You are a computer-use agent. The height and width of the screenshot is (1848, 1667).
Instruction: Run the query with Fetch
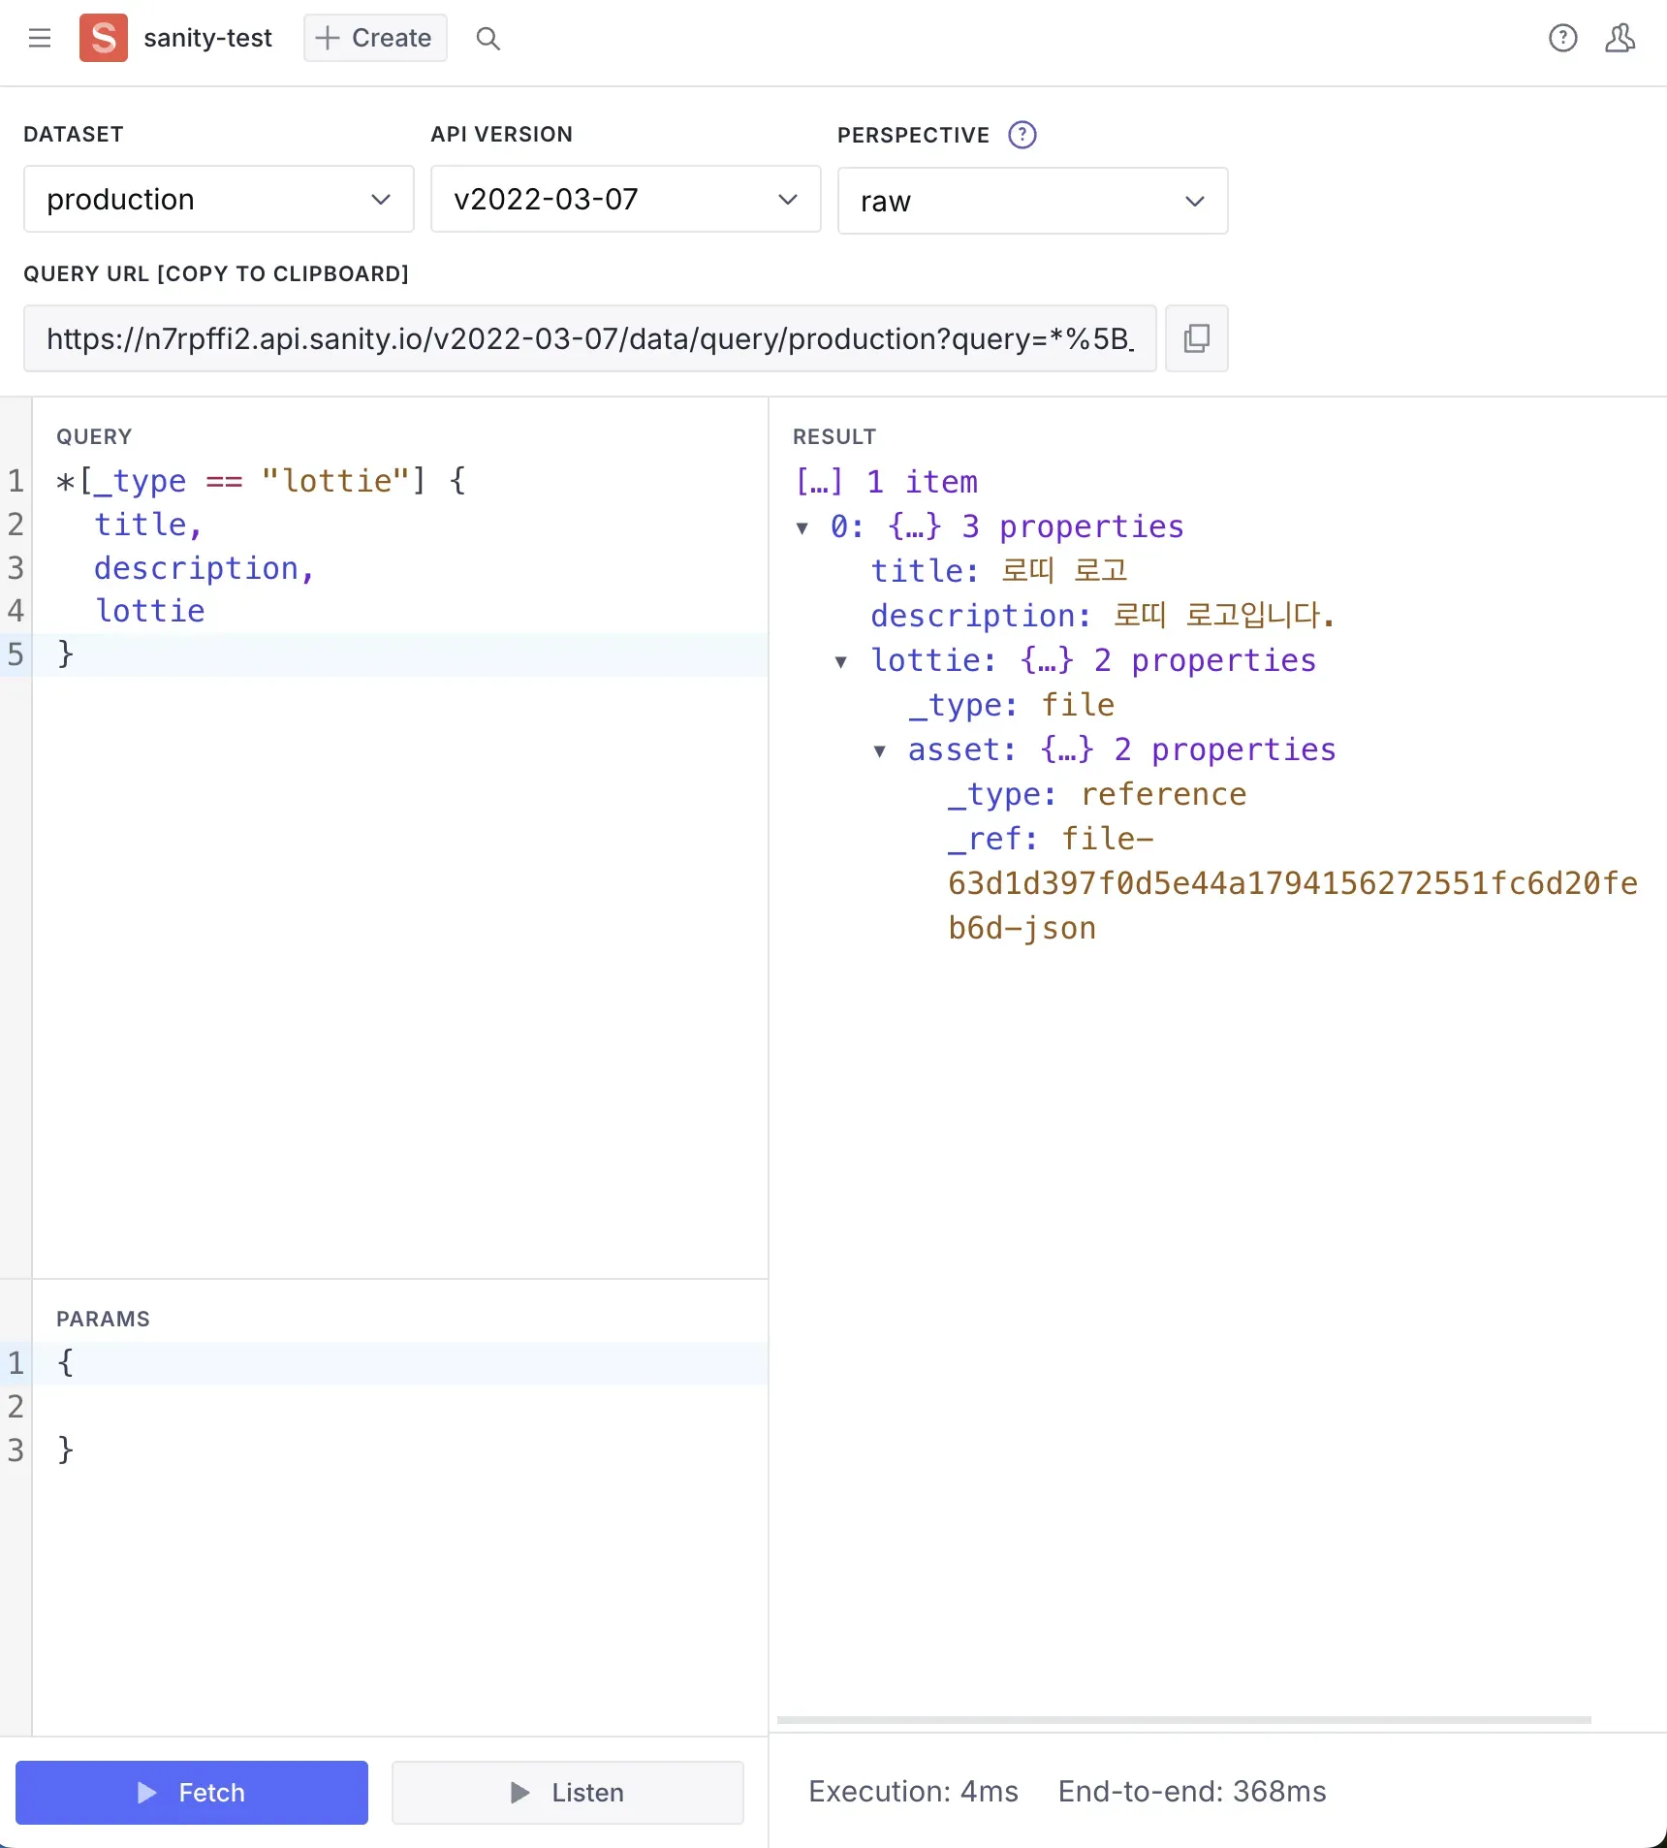(x=192, y=1792)
